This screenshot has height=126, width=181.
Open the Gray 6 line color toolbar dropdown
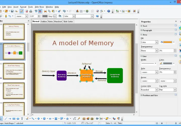pyautogui.click(x=55, y=16)
